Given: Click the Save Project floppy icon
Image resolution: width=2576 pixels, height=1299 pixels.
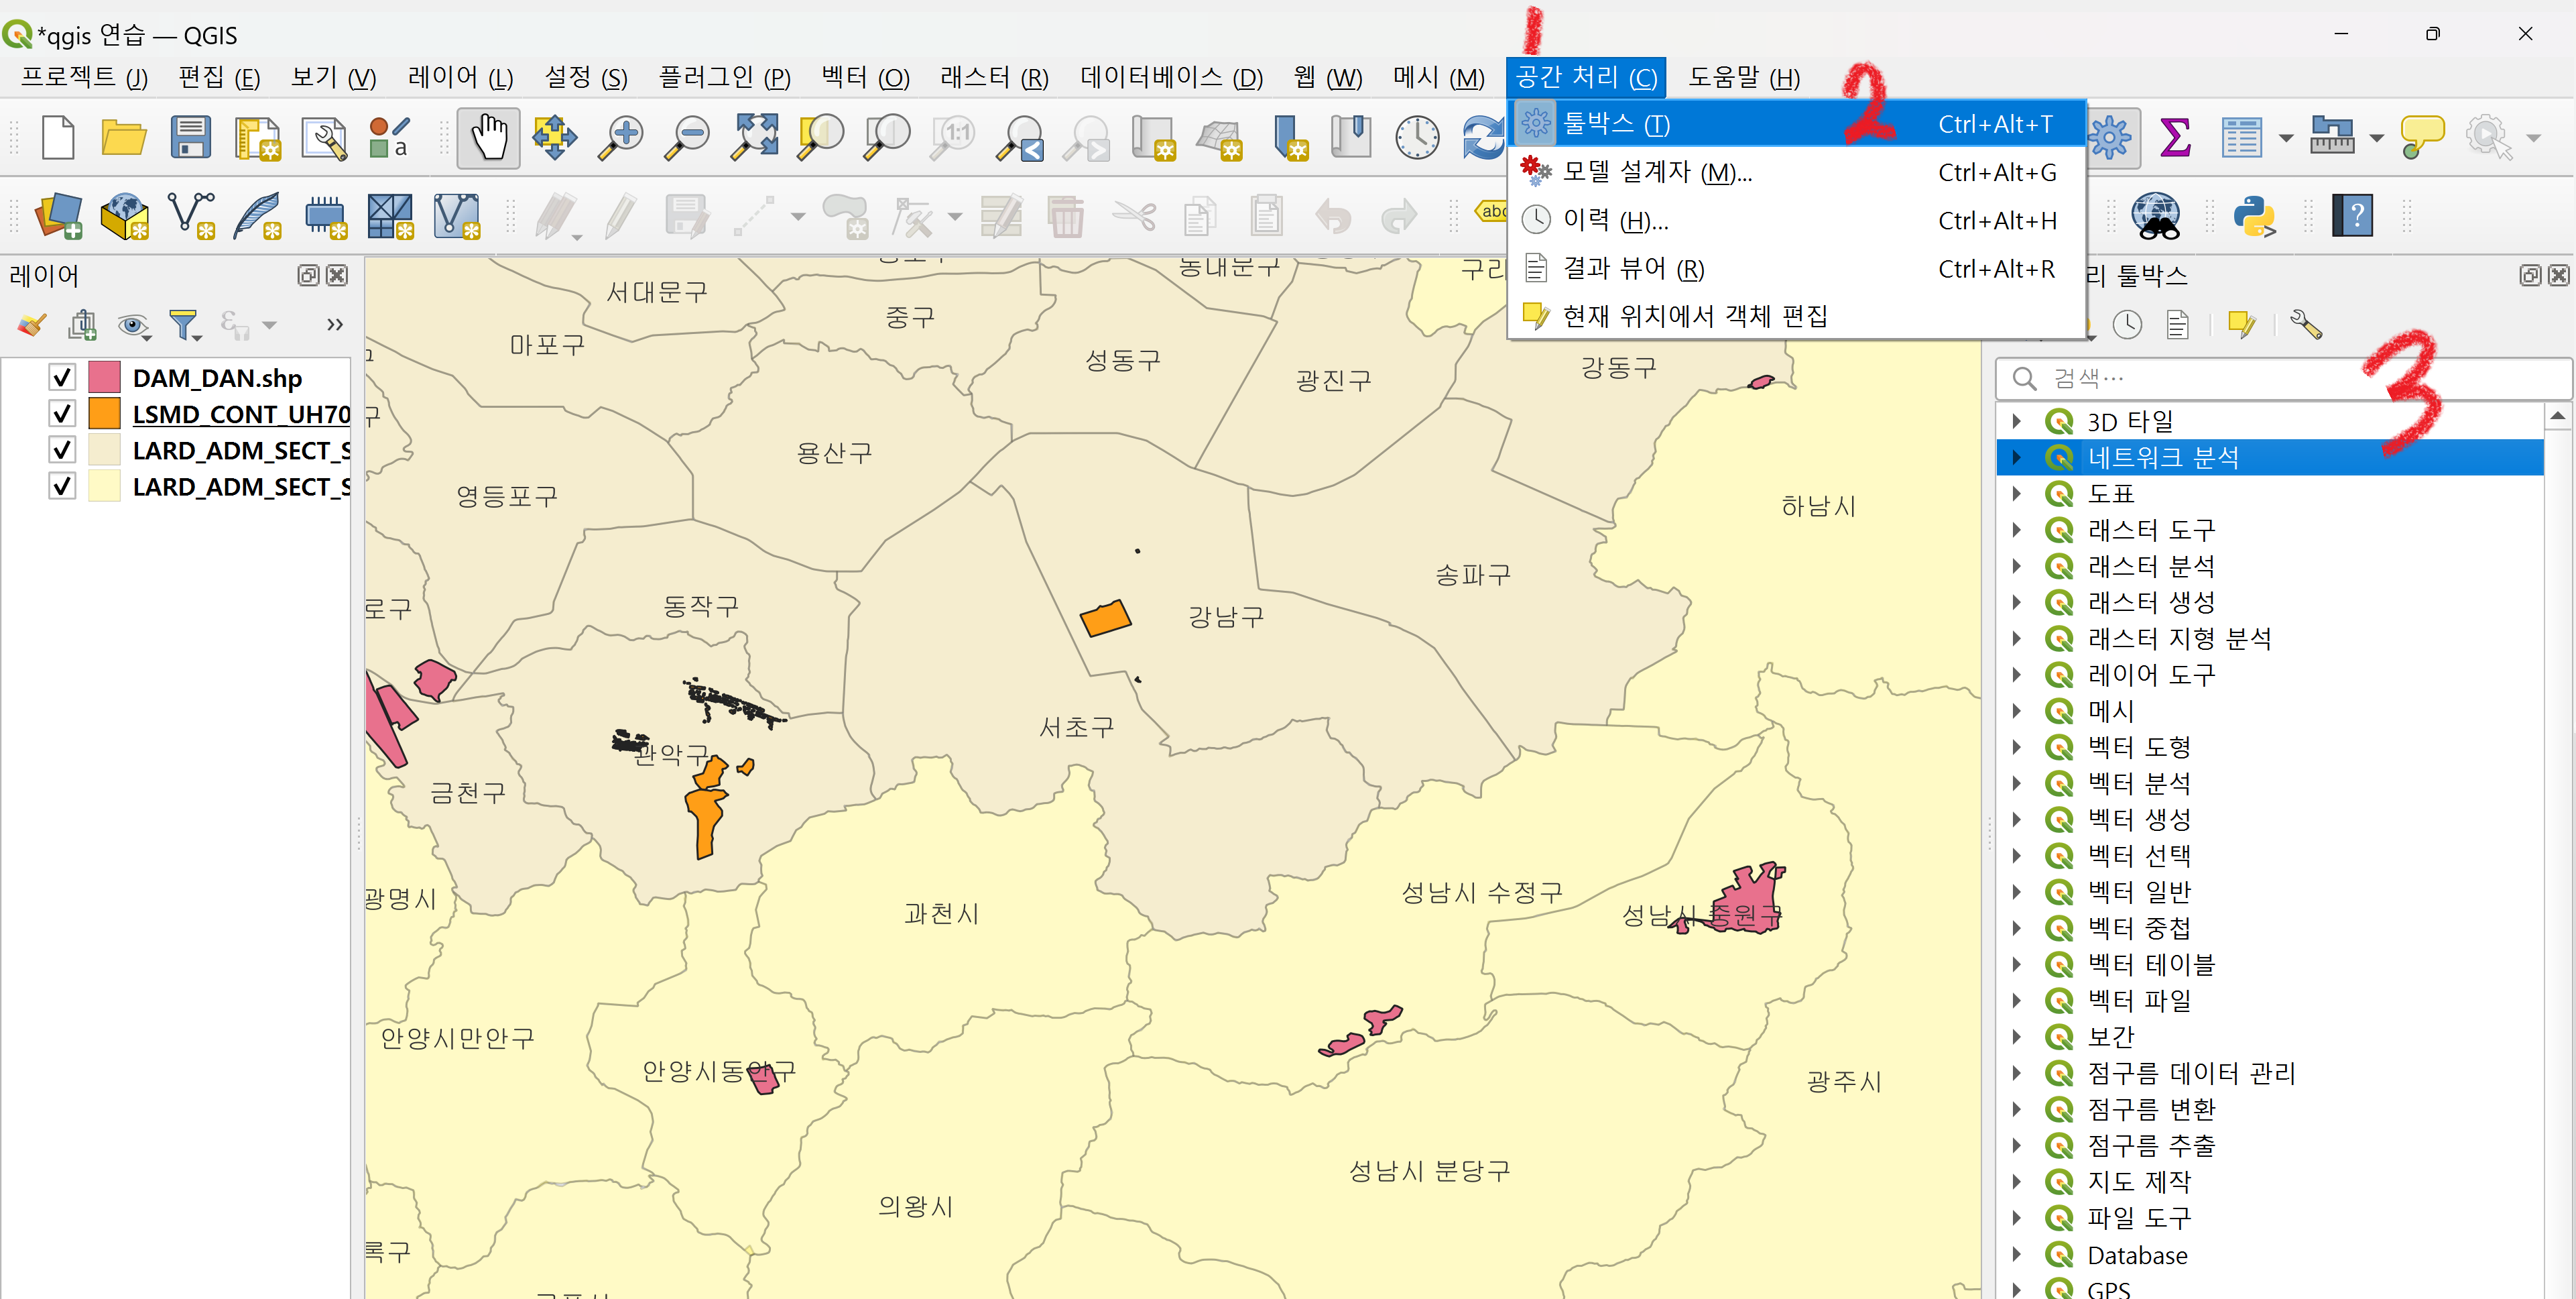Looking at the screenshot, I should pyautogui.click(x=190, y=137).
